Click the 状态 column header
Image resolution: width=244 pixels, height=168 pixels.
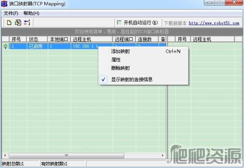(37, 39)
